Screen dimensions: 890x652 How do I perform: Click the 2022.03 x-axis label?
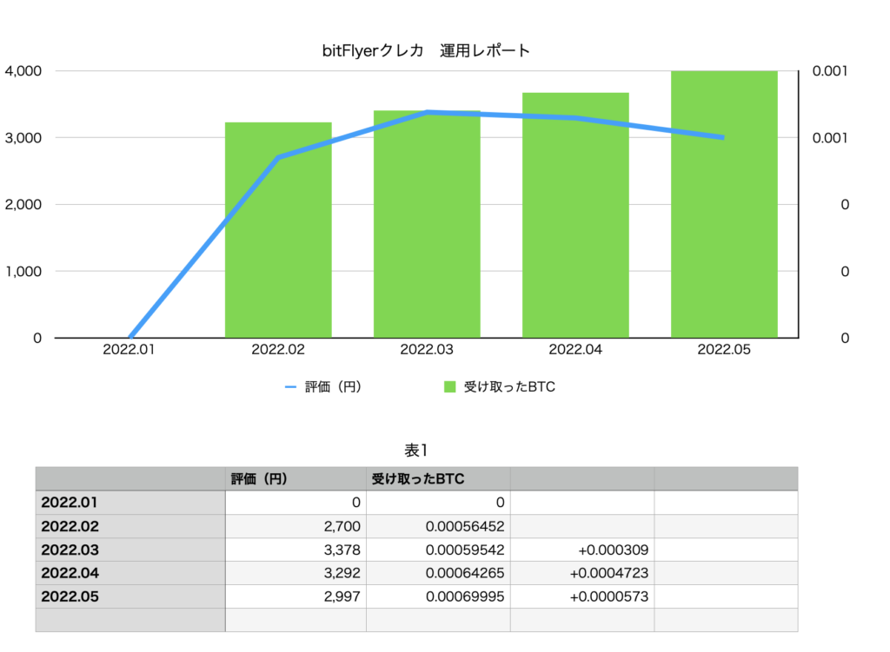427,349
